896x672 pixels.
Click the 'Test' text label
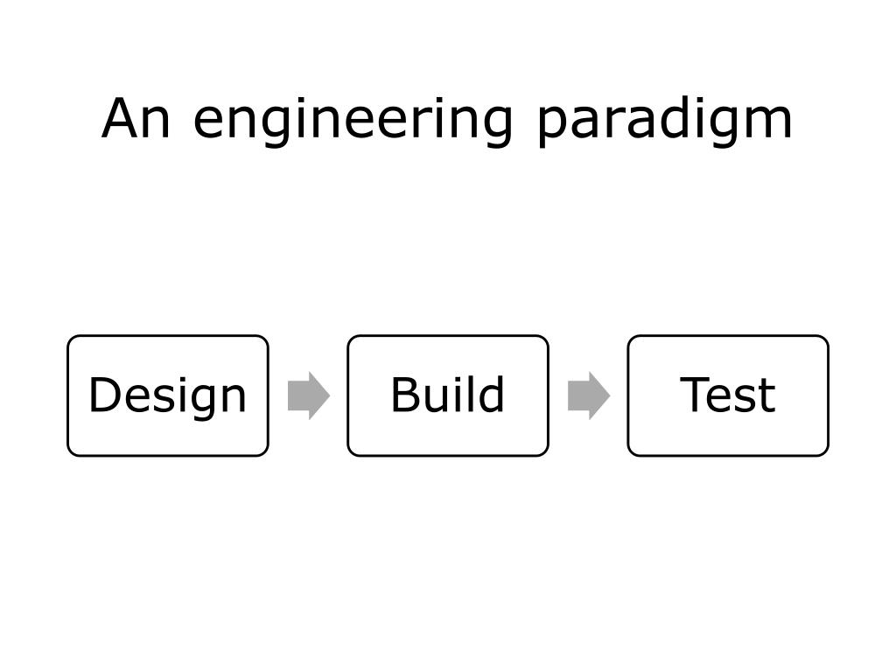pyautogui.click(x=727, y=395)
